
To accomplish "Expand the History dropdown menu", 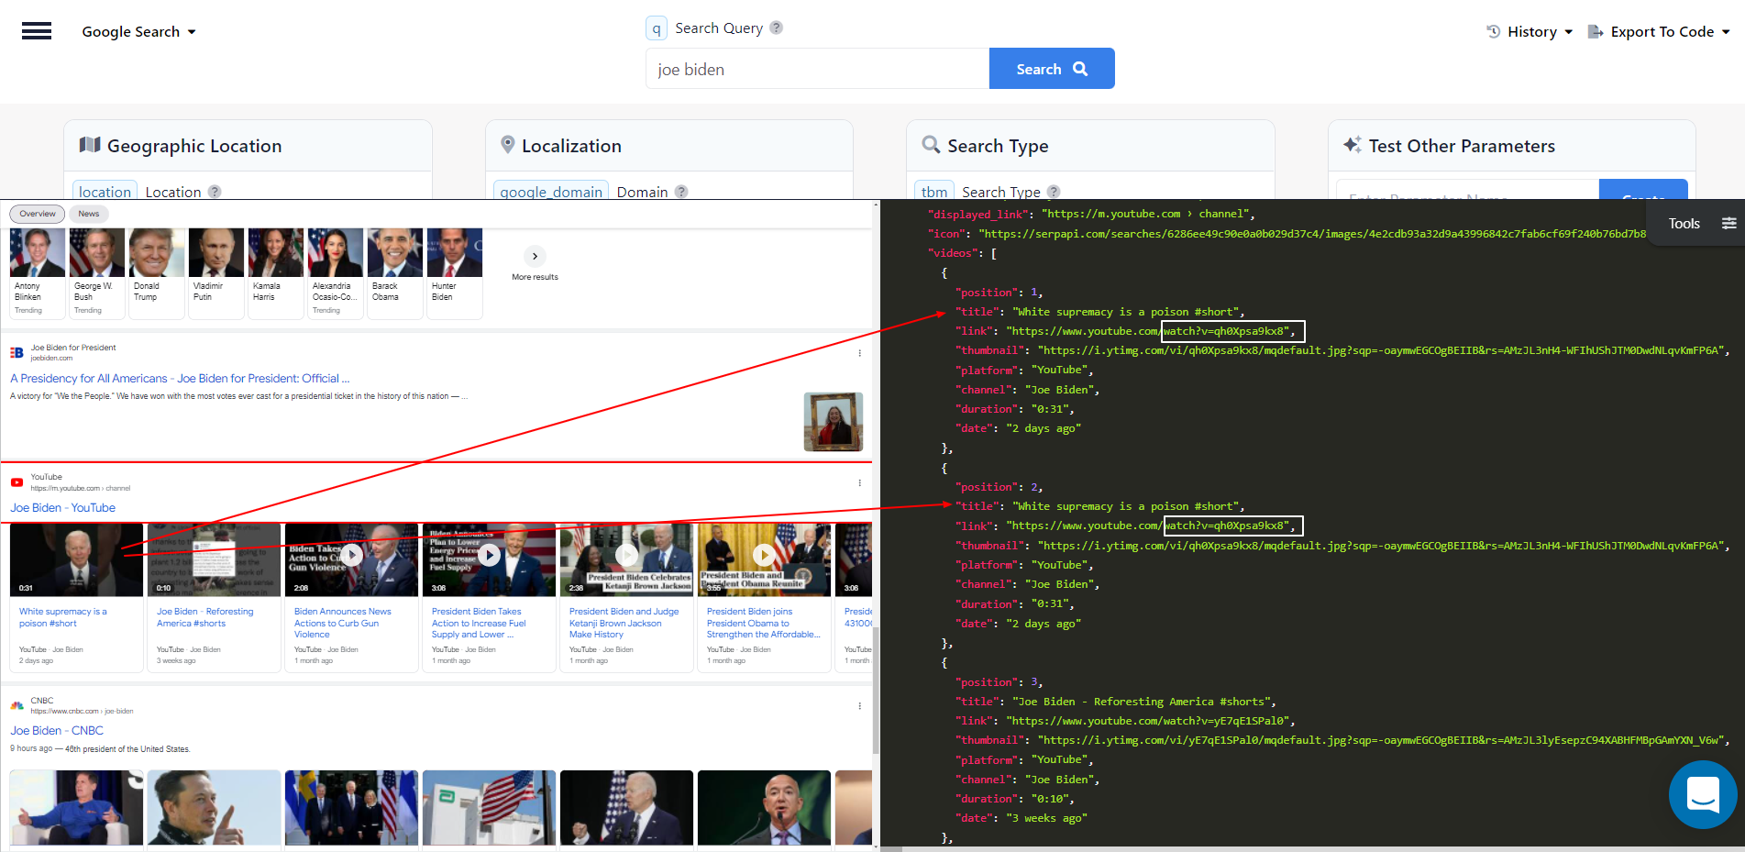I will pyautogui.click(x=1569, y=30).
